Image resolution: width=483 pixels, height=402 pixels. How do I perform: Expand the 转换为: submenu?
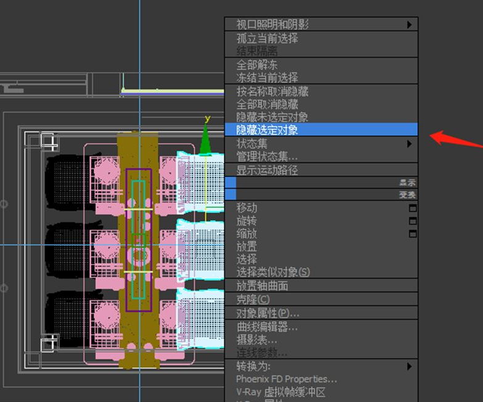[x=321, y=366]
